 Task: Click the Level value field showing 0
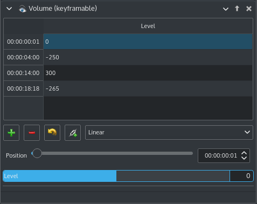click(241, 176)
